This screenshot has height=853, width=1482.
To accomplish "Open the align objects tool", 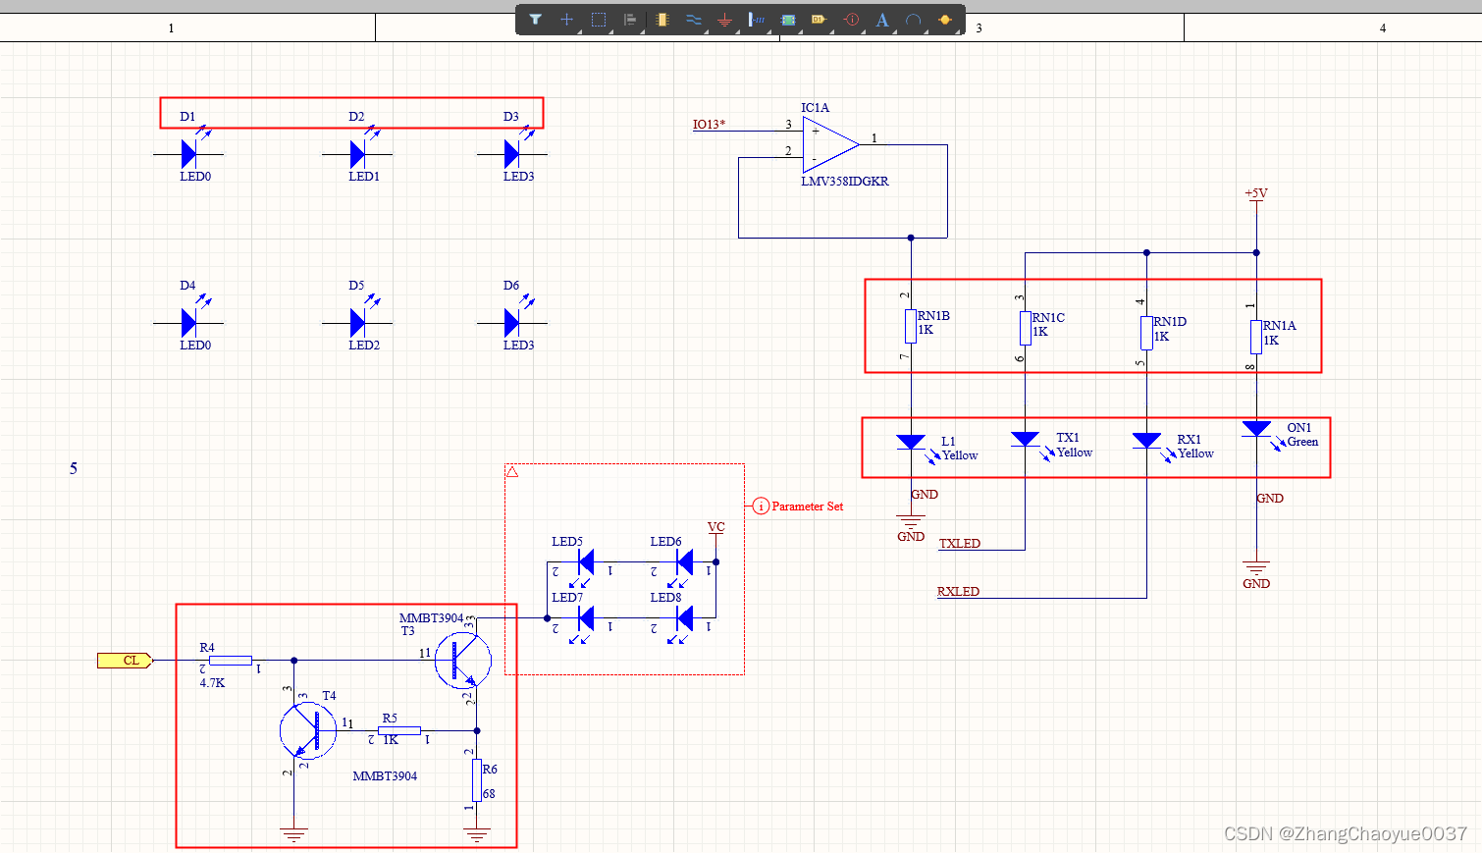I will click(x=630, y=19).
